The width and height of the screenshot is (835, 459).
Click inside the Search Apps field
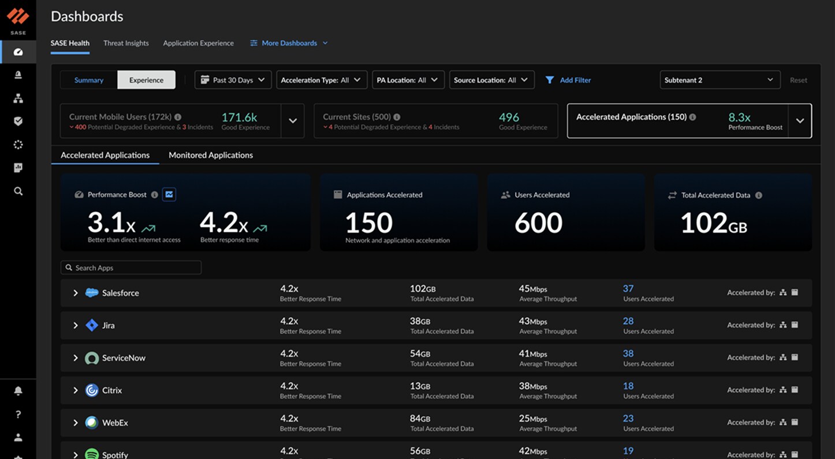coord(131,267)
